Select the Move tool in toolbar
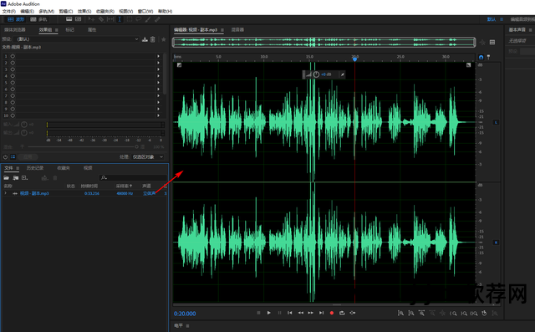This screenshot has height=332, width=535. tap(91, 19)
